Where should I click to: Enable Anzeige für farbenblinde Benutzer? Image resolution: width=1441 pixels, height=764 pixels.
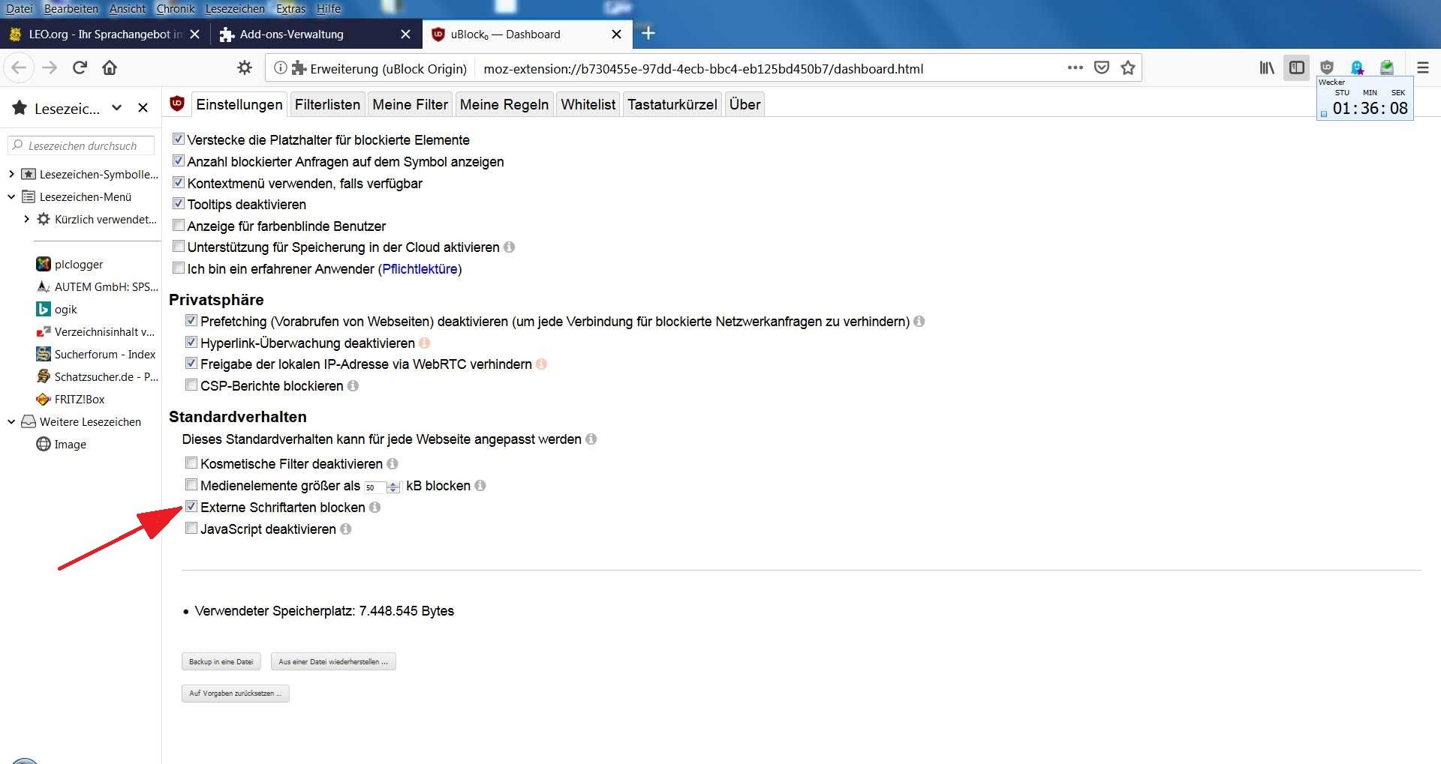179,225
